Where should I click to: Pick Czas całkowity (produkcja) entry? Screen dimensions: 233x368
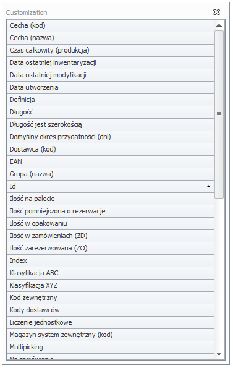coord(111,50)
